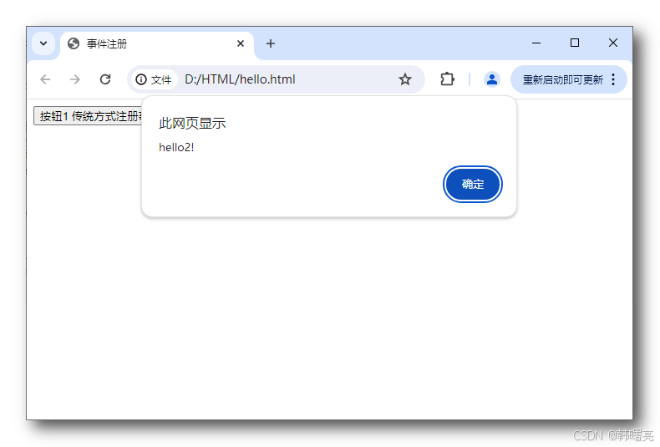The height and width of the screenshot is (447, 660).
Task: Select the 事件注册 browser tab
Action: click(156, 43)
